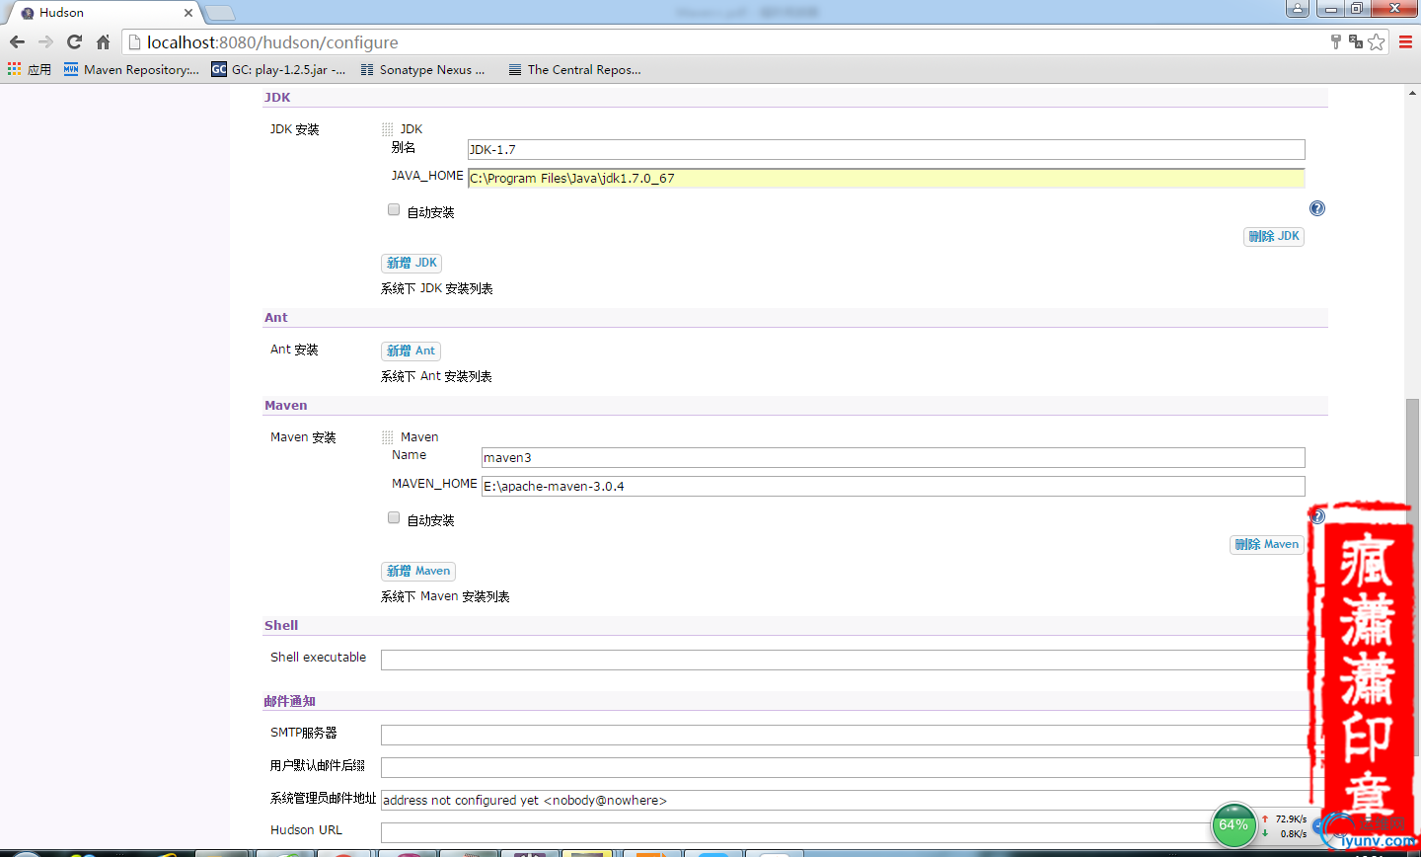The width and height of the screenshot is (1421, 857).
Task: Focus the JDK 别名 field with JDK-1.7
Action: (x=886, y=149)
